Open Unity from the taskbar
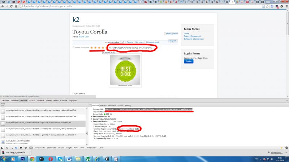Image resolution: width=289 pixels, height=162 pixels. [x=107, y=159]
